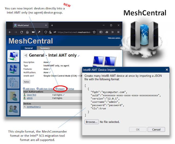The height and width of the screenshot is (144, 175).
Task: Open the settings checklist sidebar icon
Action: click(13, 83)
